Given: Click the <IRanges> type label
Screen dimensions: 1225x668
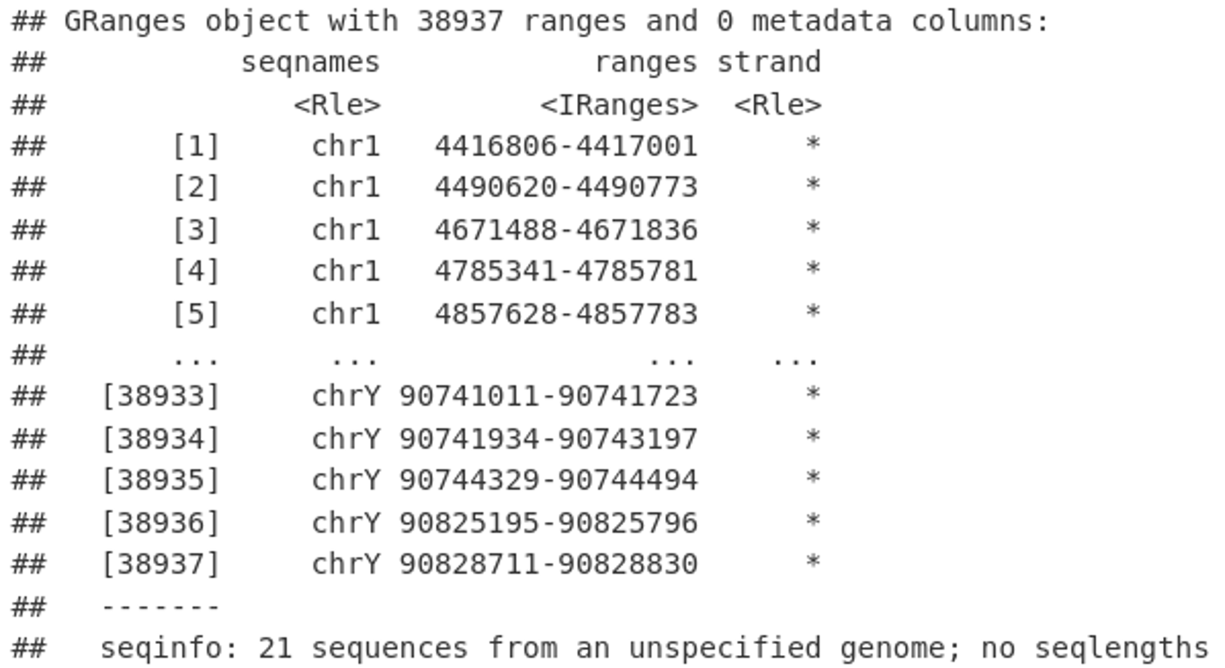Looking at the screenshot, I should tap(619, 105).
